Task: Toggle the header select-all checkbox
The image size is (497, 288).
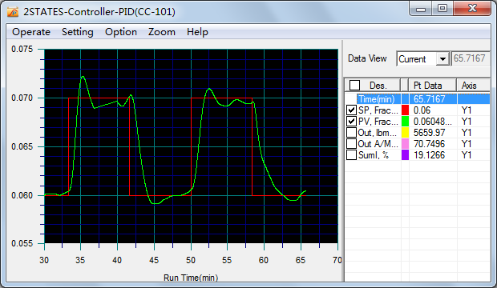Action: [354, 85]
